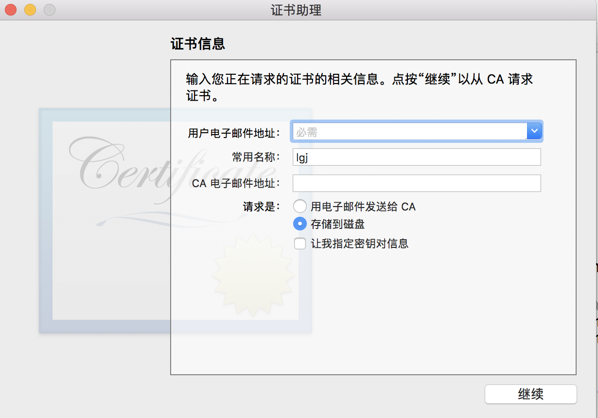This screenshot has width=598, height=418.
Task: Focus the 用户电子邮件地址 required text field
Action: [410, 131]
